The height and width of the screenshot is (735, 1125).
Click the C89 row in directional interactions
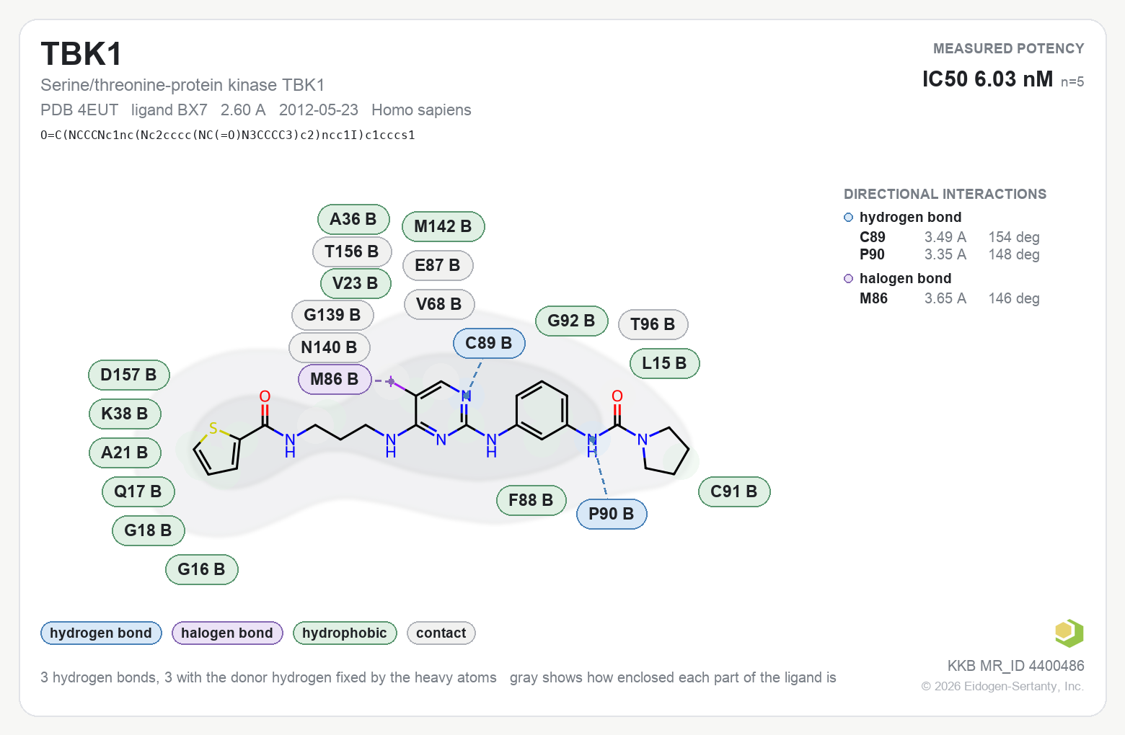tap(949, 237)
